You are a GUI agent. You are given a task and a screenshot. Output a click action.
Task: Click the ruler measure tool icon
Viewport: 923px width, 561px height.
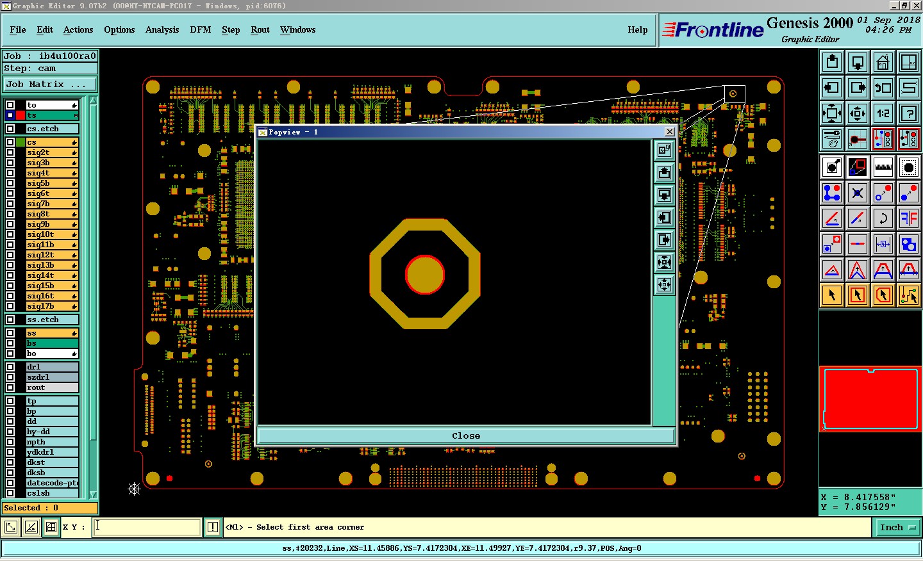click(883, 167)
